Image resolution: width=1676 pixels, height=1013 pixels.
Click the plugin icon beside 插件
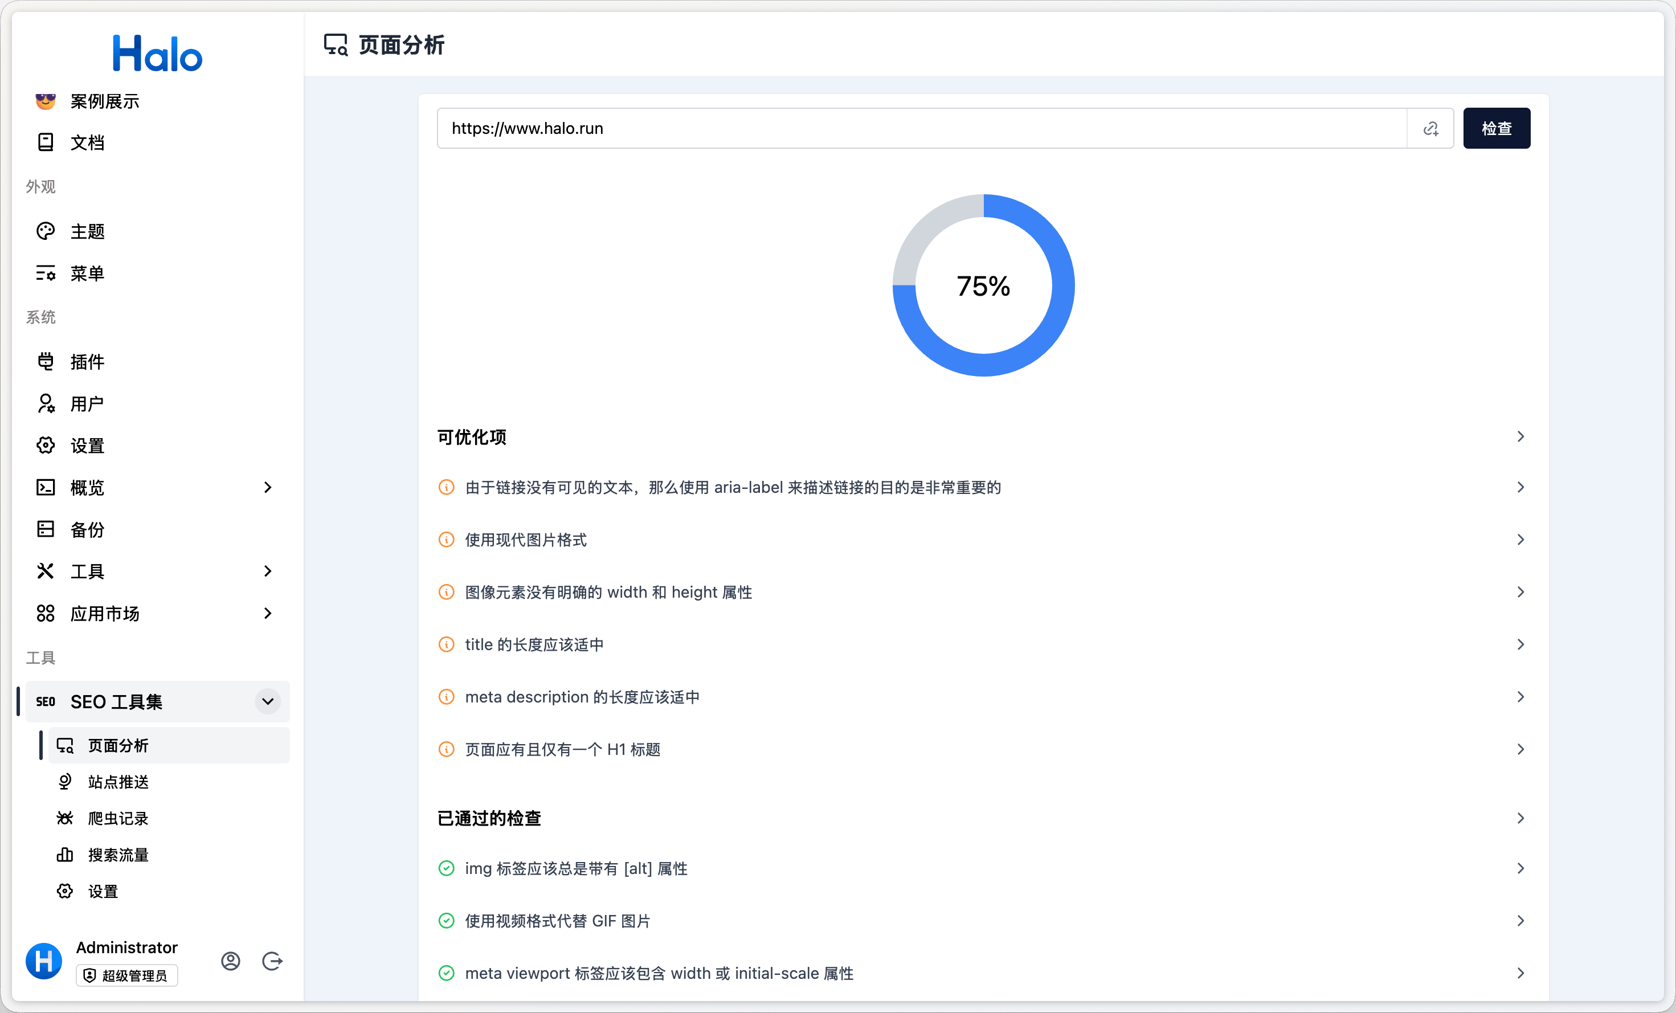pyautogui.click(x=46, y=361)
